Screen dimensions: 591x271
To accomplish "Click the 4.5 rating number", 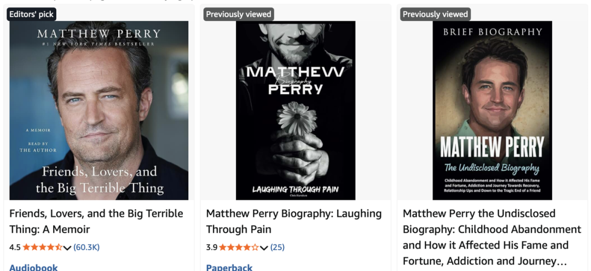I will [15, 247].
